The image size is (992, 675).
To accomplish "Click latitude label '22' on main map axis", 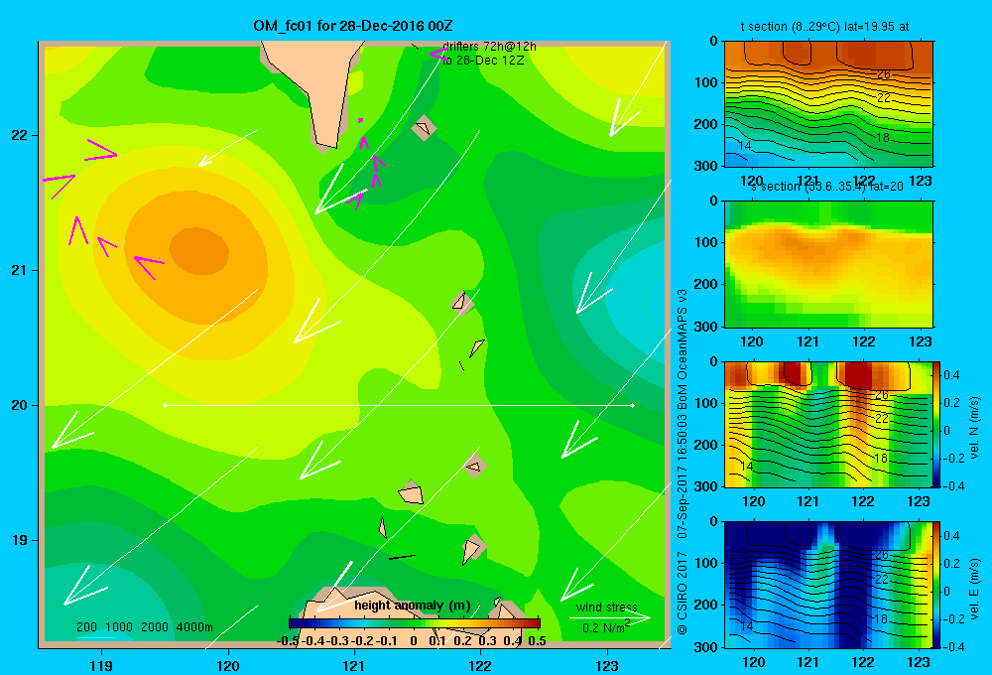I will click(19, 135).
